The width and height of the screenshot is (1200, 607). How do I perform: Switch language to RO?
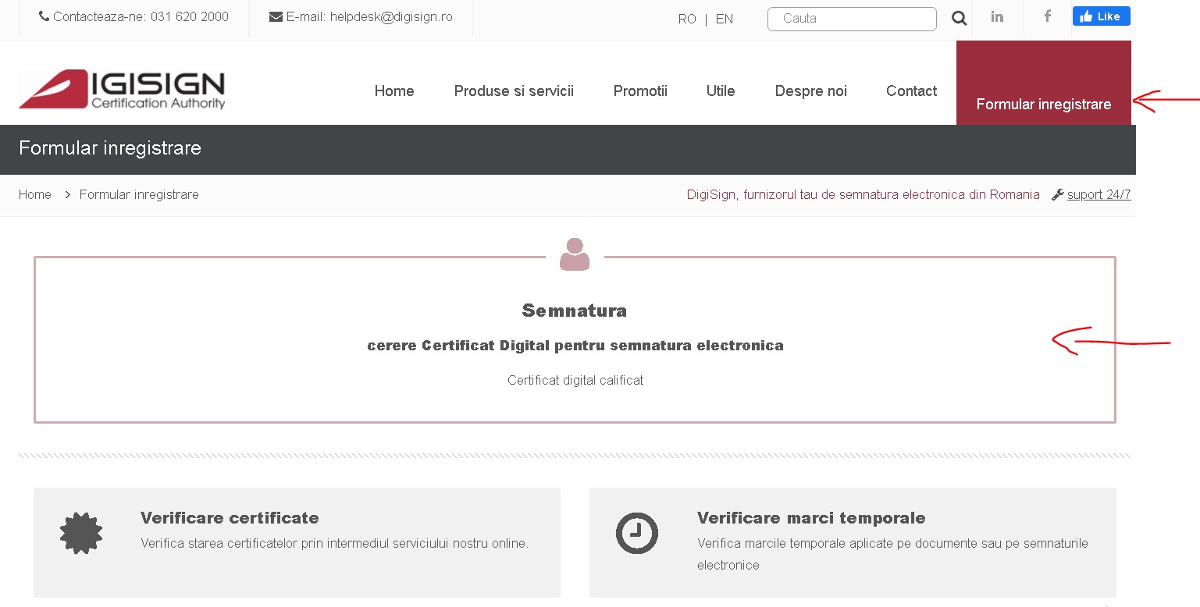[687, 19]
